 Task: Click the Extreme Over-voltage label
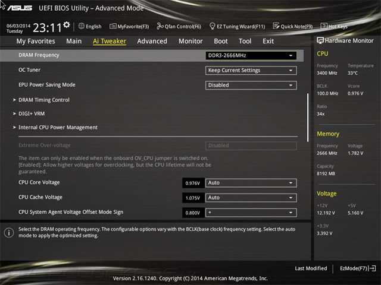coord(45,145)
